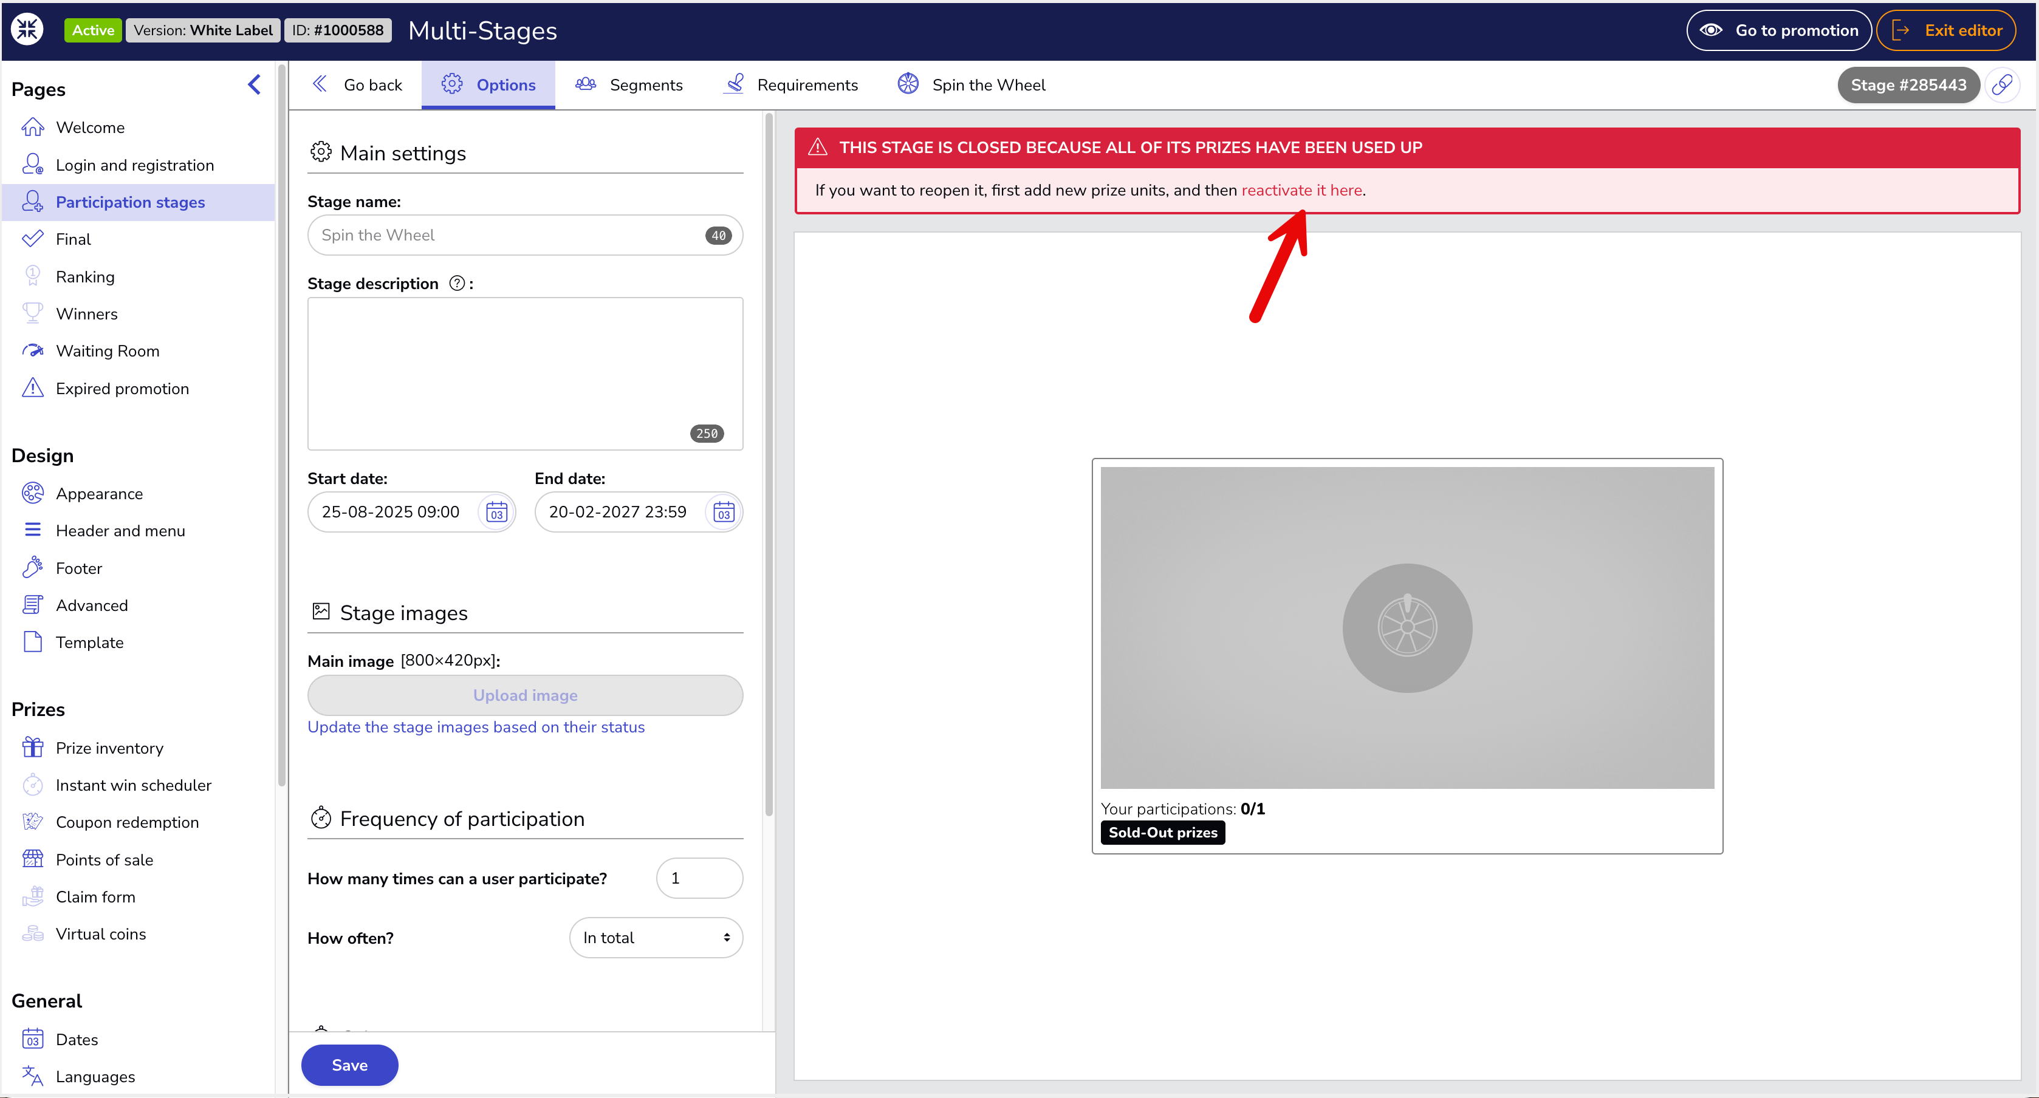Click the Claim form hand icon
Image resolution: width=2039 pixels, height=1098 pixels.
tap(32, 896)
